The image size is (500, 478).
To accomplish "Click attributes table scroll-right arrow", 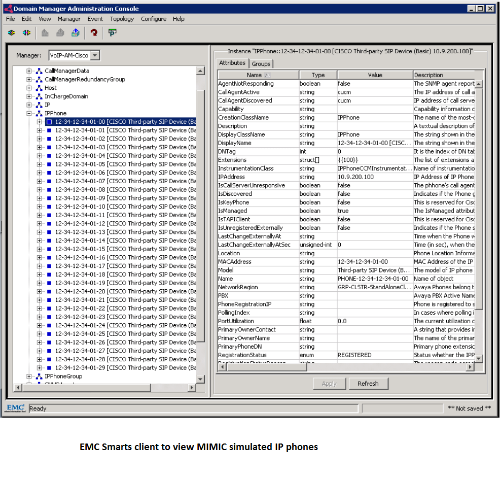I will tap(470, 367).
